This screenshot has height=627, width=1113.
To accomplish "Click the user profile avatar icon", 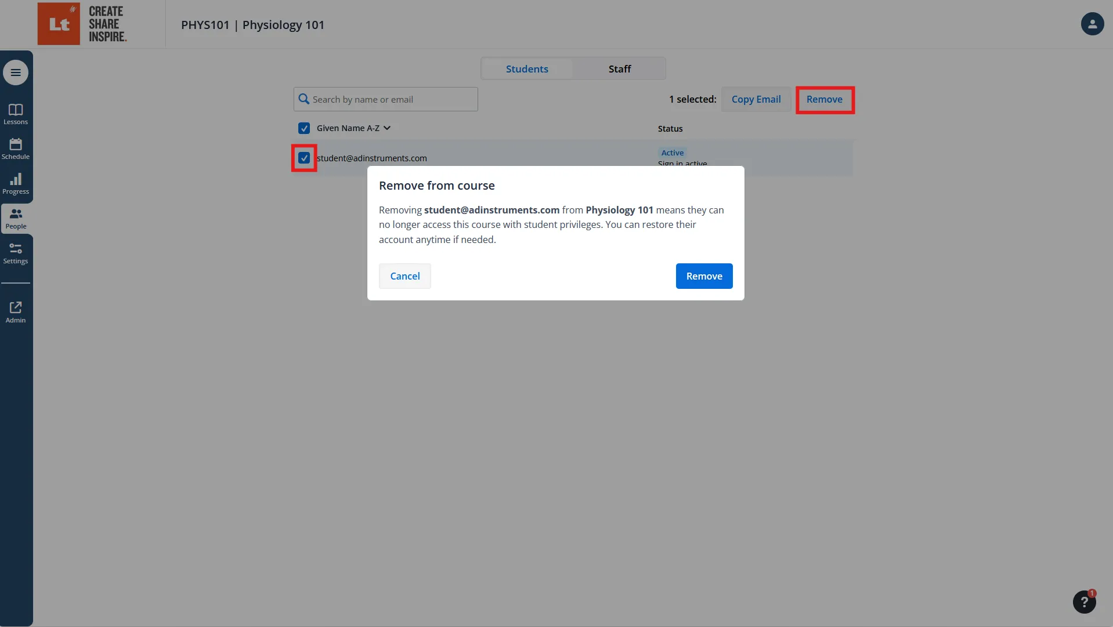I will pos(1092,24).
